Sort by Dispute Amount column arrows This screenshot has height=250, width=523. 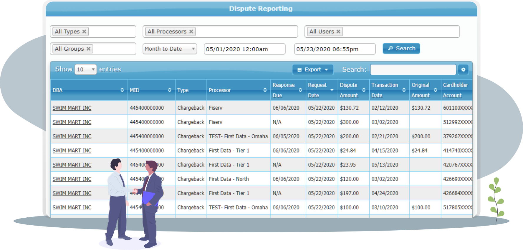[x=364, y=90]
